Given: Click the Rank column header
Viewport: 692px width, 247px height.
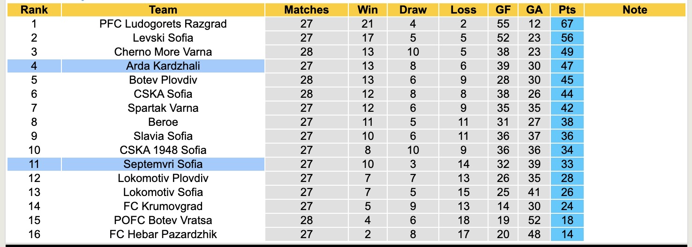Looking at the screenshot, I should tap(34, 10).
